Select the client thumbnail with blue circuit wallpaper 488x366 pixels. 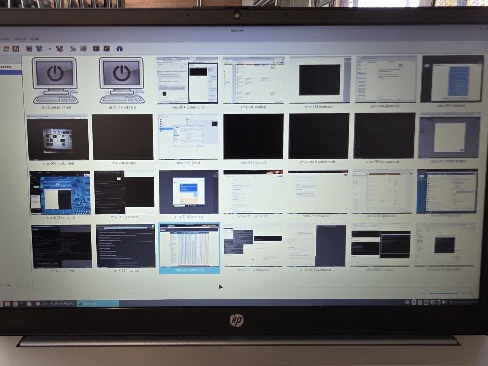coord(59,193)
